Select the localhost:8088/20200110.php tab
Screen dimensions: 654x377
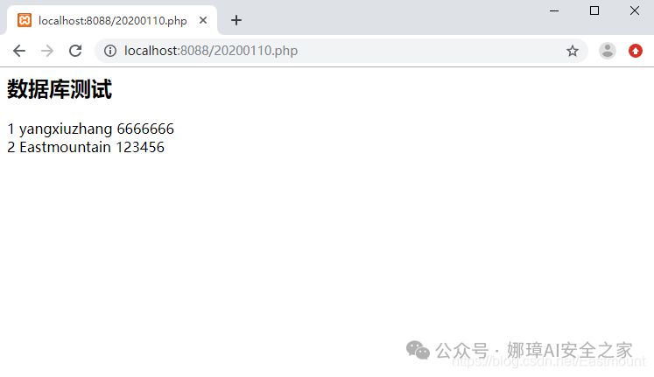click(112, 20)
